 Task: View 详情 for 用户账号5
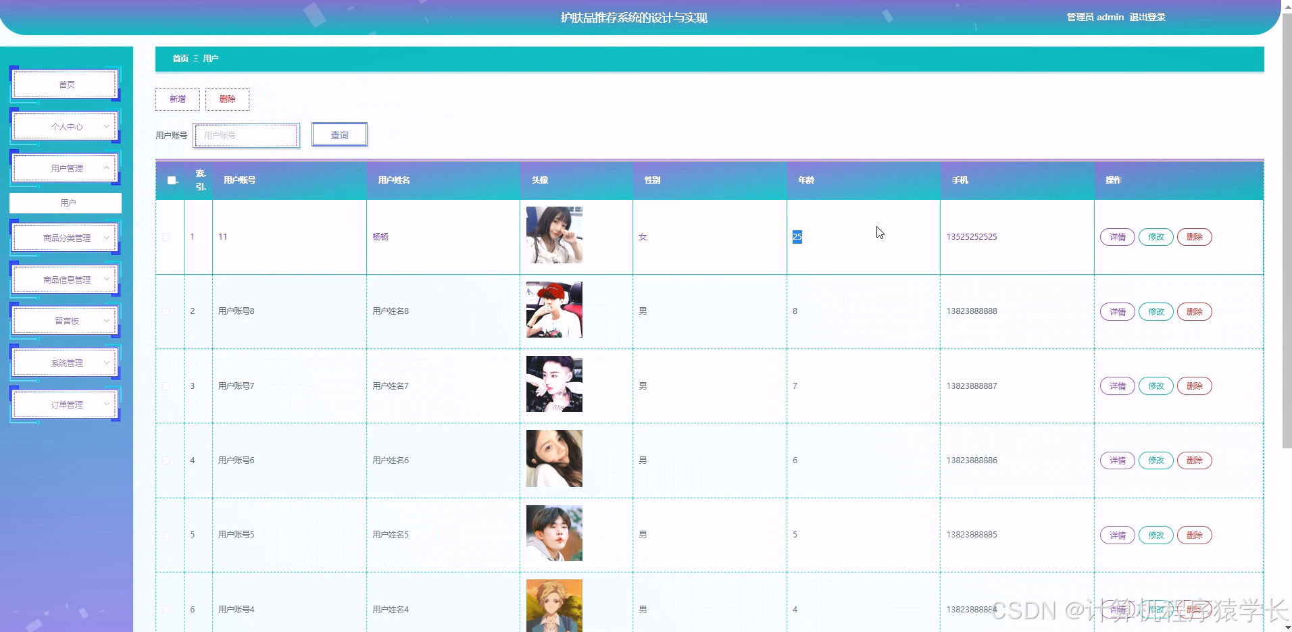1118,535
